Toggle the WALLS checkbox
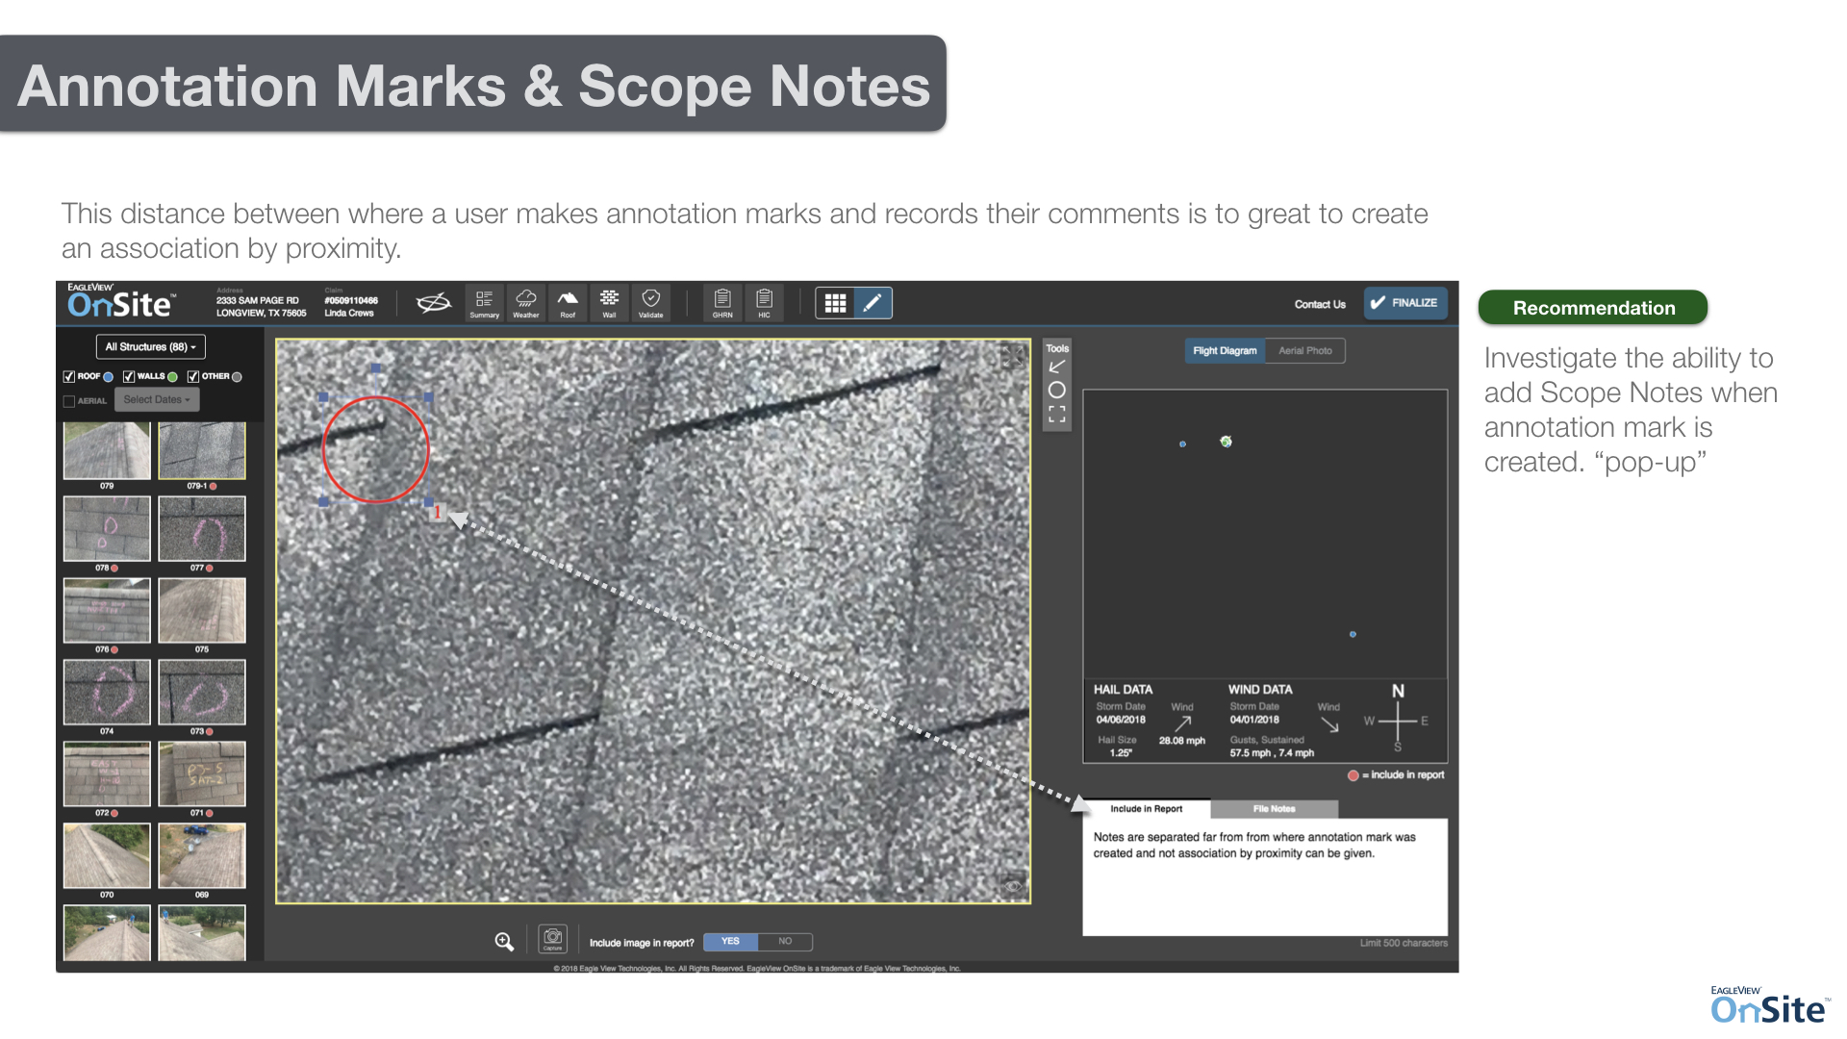This screenshot has height=1039, width=1847. click(x=128, y=377)
